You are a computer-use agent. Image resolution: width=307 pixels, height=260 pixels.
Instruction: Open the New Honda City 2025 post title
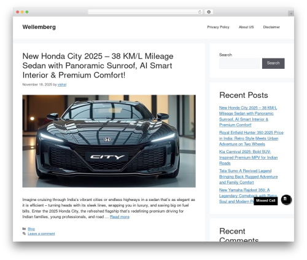click(98, 66)
